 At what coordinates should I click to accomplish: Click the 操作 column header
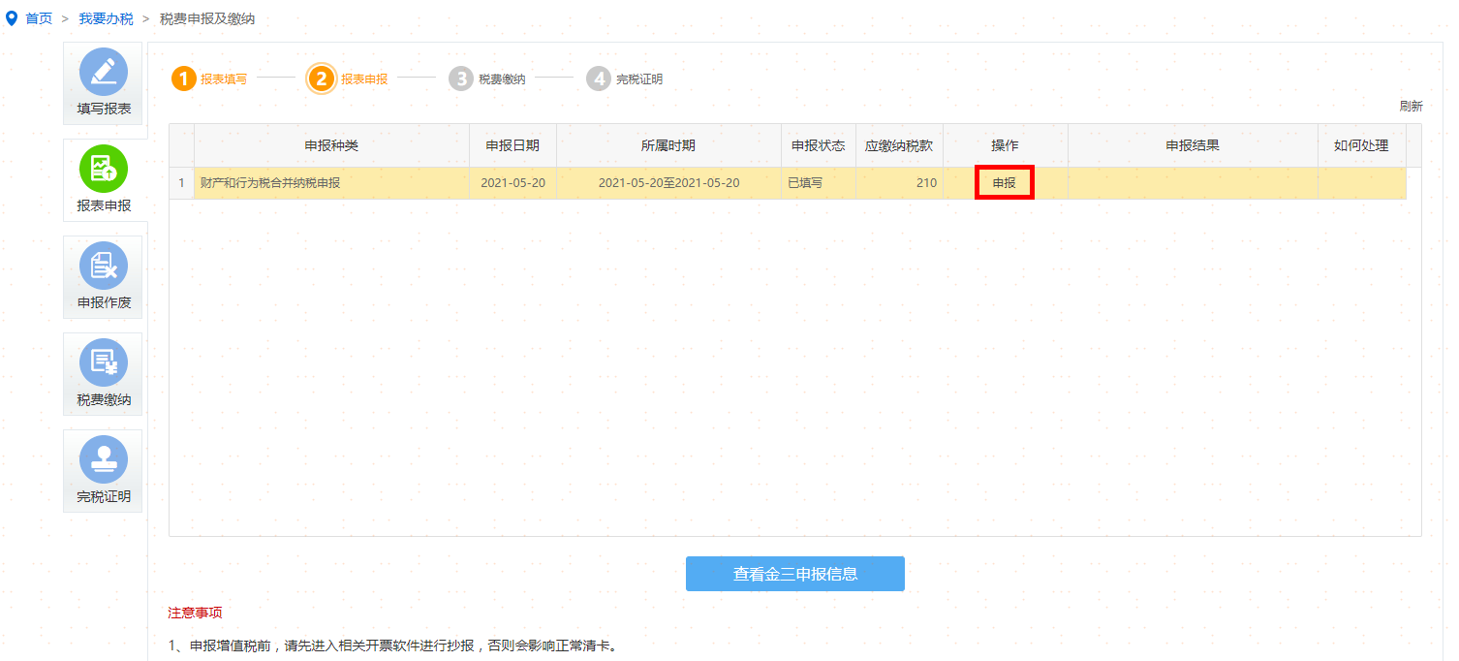[x=1005, y=145]
